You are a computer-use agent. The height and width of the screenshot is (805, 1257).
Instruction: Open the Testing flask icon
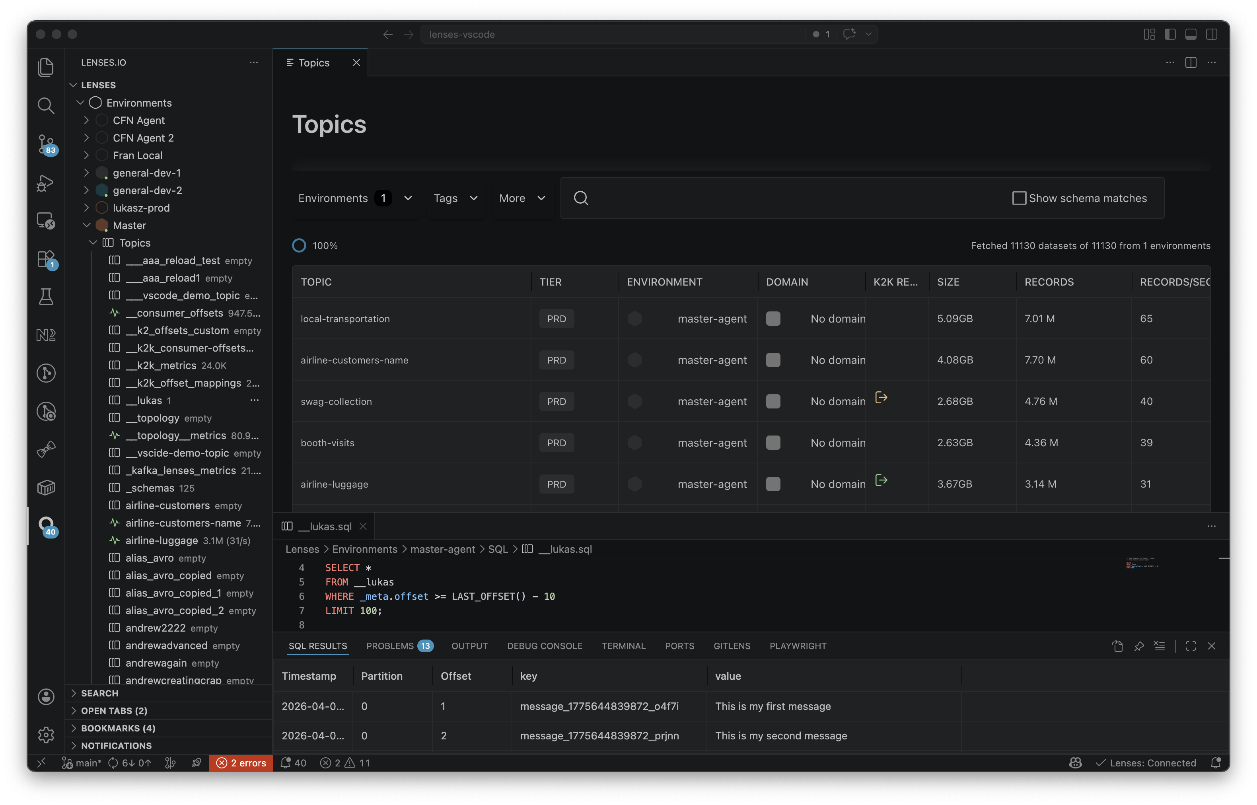[46, 296]
